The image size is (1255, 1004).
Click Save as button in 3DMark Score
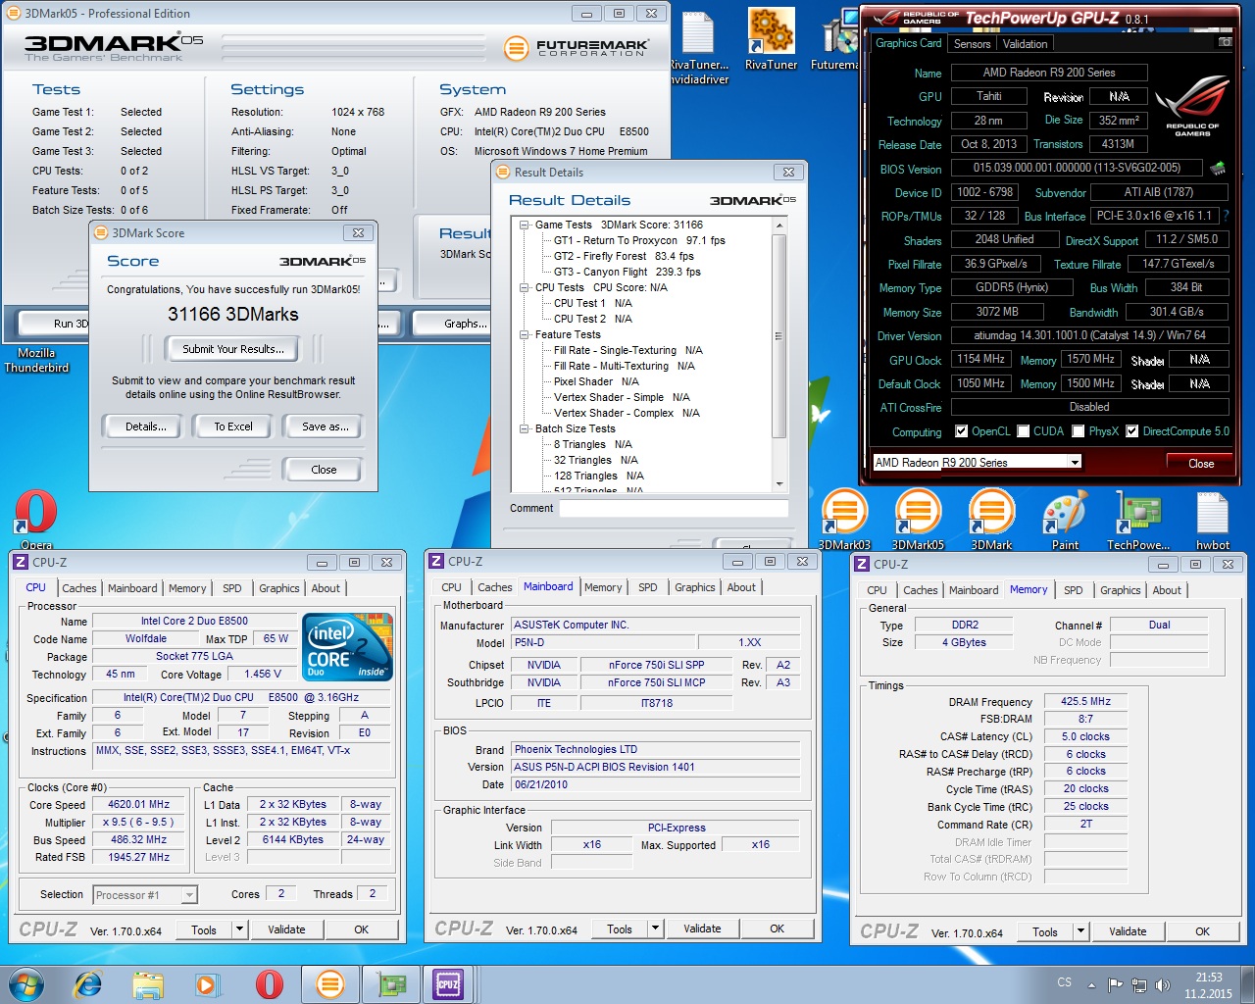[326, 427]
